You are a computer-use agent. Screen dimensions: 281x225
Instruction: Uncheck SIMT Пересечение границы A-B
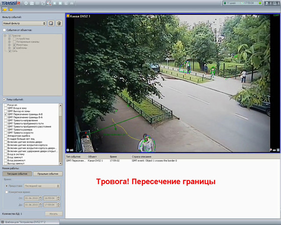(x=6, y=115)
